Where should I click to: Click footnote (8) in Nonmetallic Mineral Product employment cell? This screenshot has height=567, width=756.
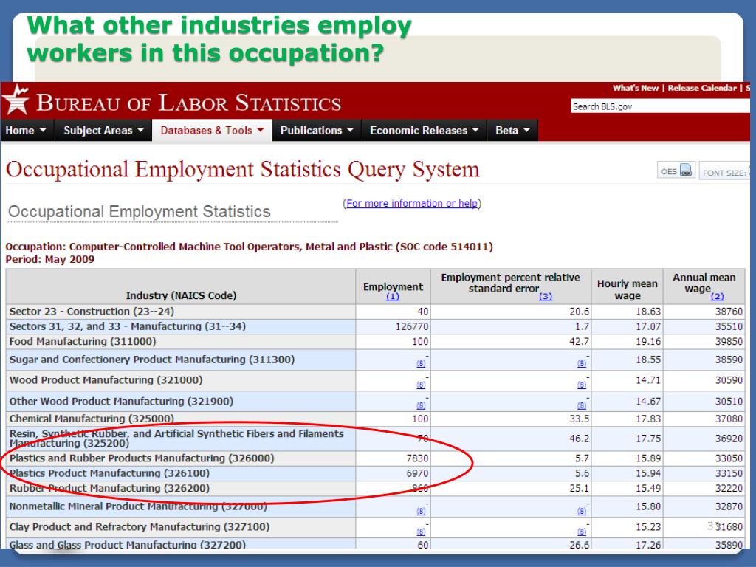(421, 511)
